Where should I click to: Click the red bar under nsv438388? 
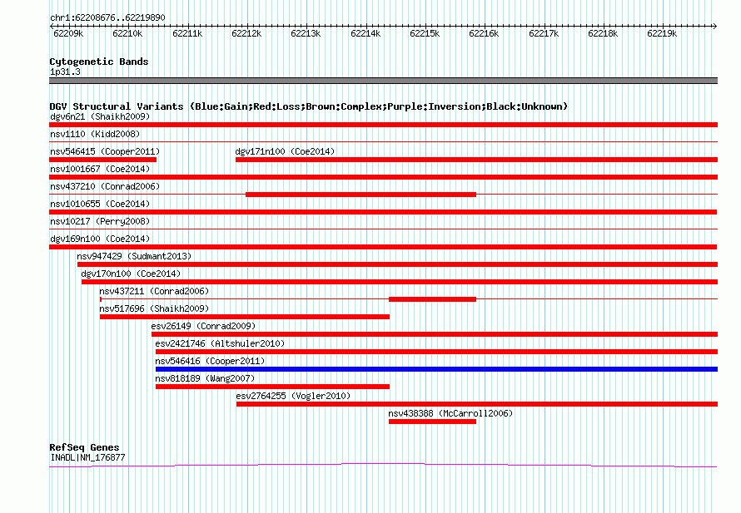point(432,422)
